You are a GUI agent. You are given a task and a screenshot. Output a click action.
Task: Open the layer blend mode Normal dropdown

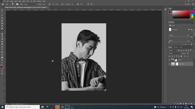(175, 53)
